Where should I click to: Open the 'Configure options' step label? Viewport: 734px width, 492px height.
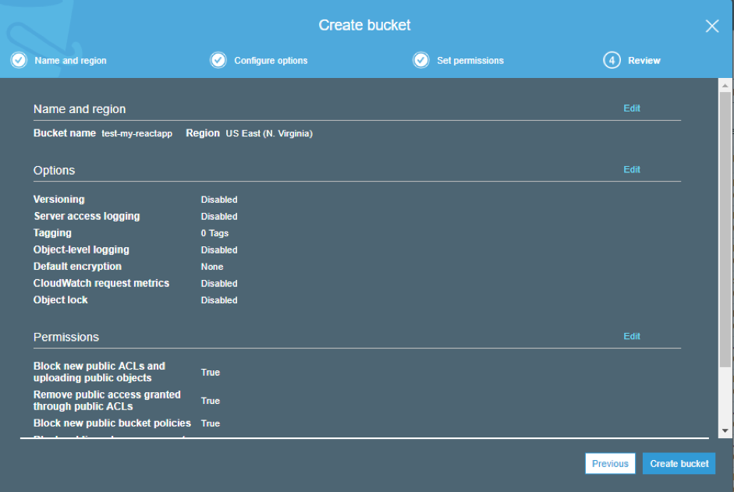(271, 61)
